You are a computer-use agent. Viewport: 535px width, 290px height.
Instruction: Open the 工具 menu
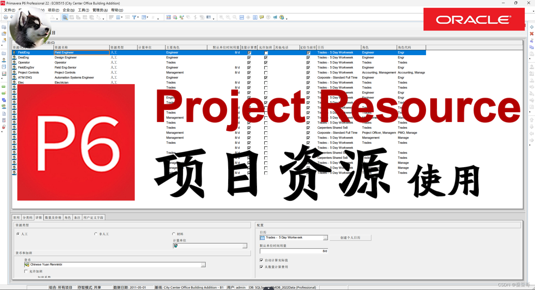[x=84, y=10]
